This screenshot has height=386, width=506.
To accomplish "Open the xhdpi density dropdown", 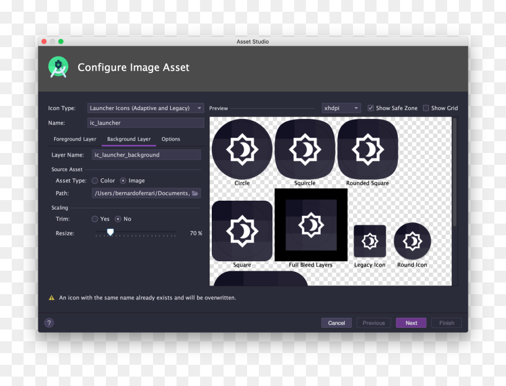I will coord(341,108).
